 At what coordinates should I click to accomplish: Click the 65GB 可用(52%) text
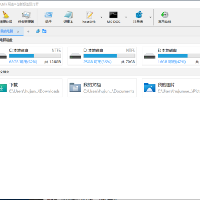pos(23,62)
